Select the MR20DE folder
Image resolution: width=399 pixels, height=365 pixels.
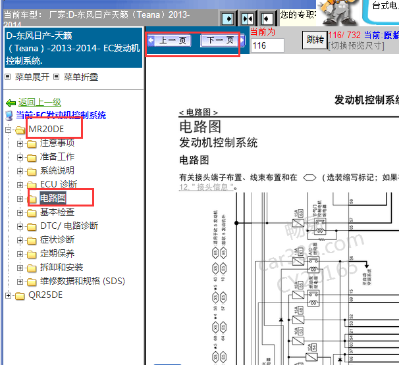click(46, 129)
